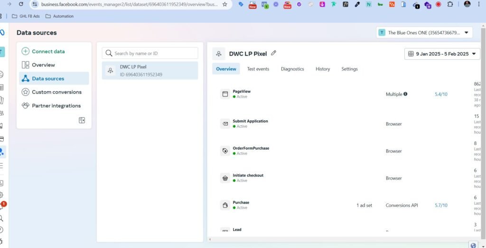Viewport: 486px width, 248px height.
Task: Click the Initiate checkout event name
Action: (x=248, y=175)
